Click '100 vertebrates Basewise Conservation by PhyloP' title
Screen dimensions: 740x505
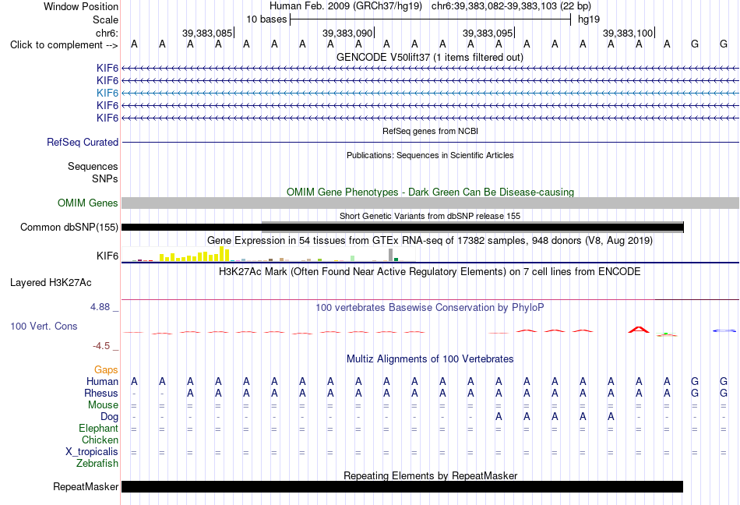(x=430, y=308)
